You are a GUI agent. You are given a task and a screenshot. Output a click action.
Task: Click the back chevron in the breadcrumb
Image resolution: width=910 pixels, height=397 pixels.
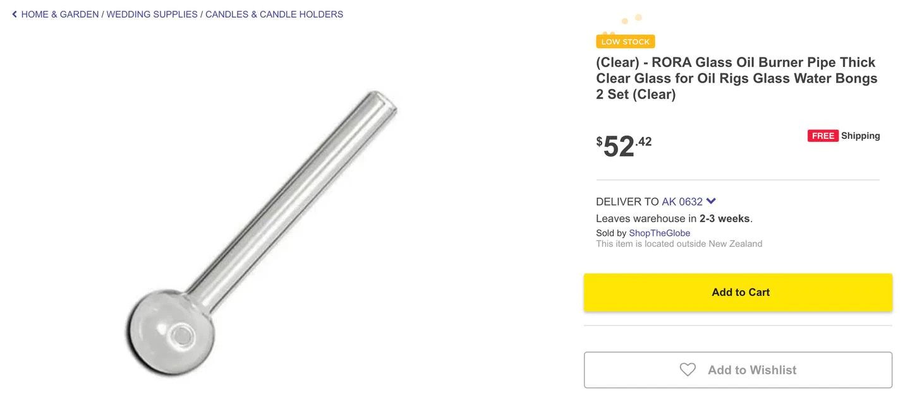(x=15, y=15)
